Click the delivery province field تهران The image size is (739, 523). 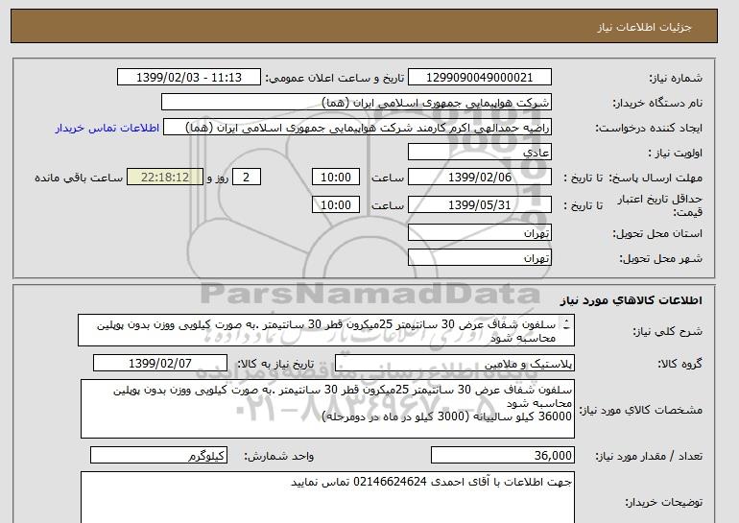pyautogui.click(x=479, y=233)
